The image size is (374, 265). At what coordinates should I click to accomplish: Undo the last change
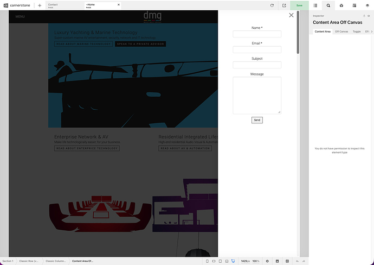pos(297,261)
